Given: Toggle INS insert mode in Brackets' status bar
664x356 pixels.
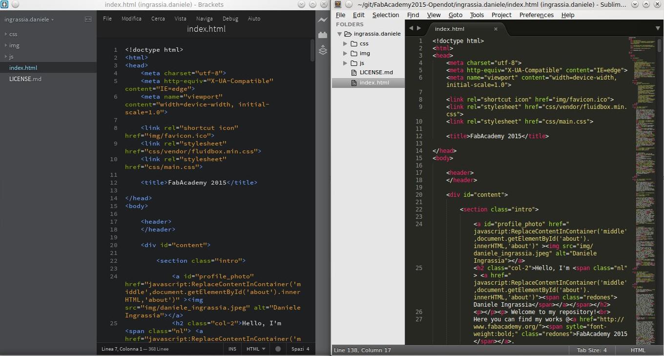Looking at the screenshot, I should point(232,349).
